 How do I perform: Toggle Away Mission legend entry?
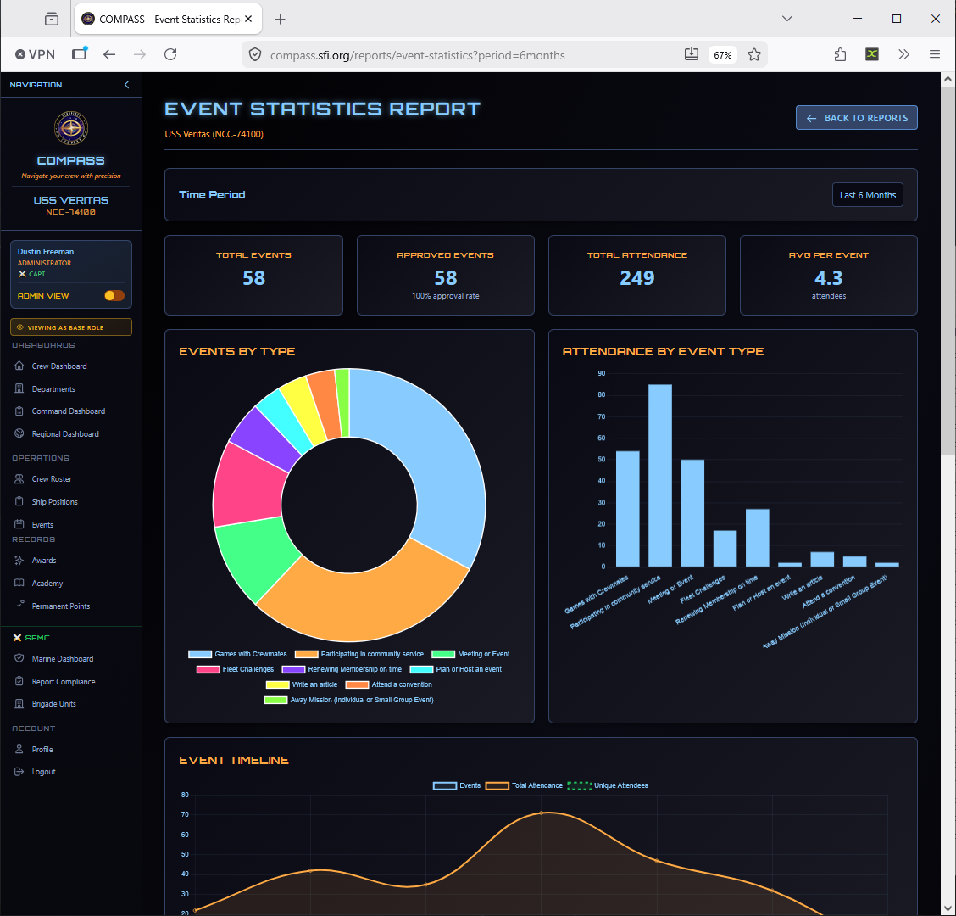[x=348, y=700]
